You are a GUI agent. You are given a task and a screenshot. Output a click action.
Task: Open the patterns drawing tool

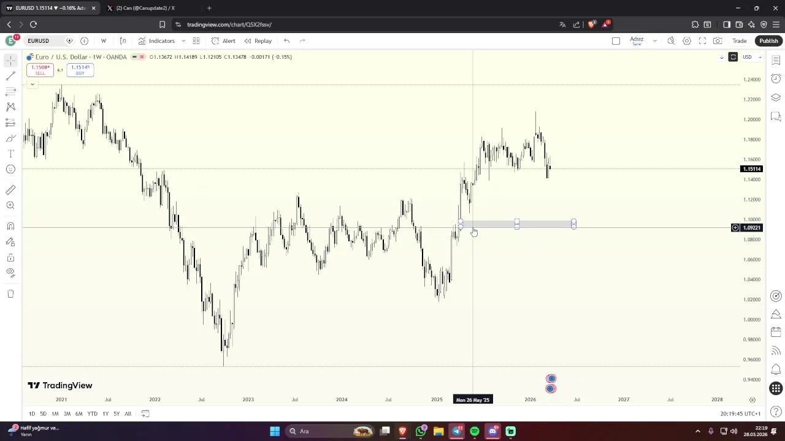pyautogui.click(x=10, y=107)
